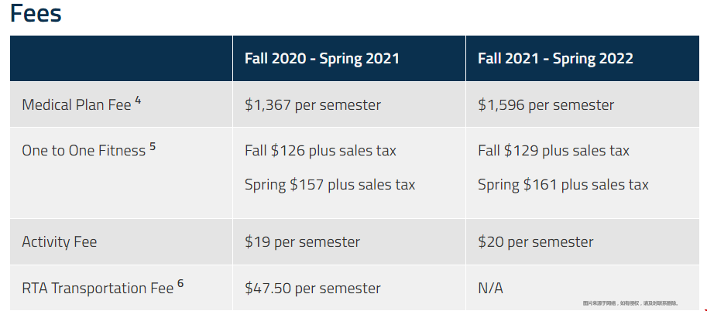Click the N/A cell in RTA row
The width and height of the screenshot is (707, 311).
point(491,289)
